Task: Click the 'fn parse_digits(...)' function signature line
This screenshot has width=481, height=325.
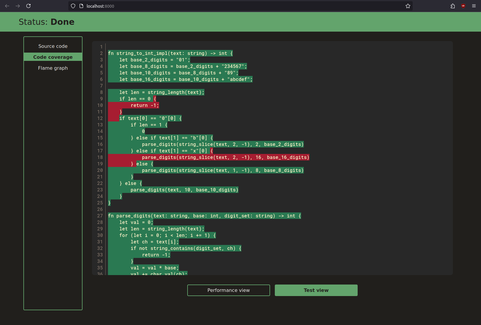Action: coord(204,216)
